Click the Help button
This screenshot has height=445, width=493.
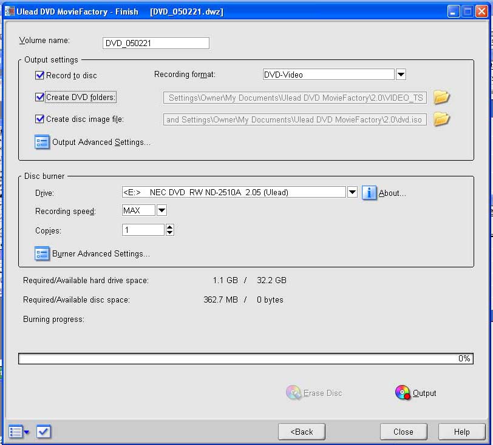461,432
